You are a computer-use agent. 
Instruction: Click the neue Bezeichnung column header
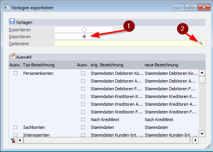(x=171, y=65)
